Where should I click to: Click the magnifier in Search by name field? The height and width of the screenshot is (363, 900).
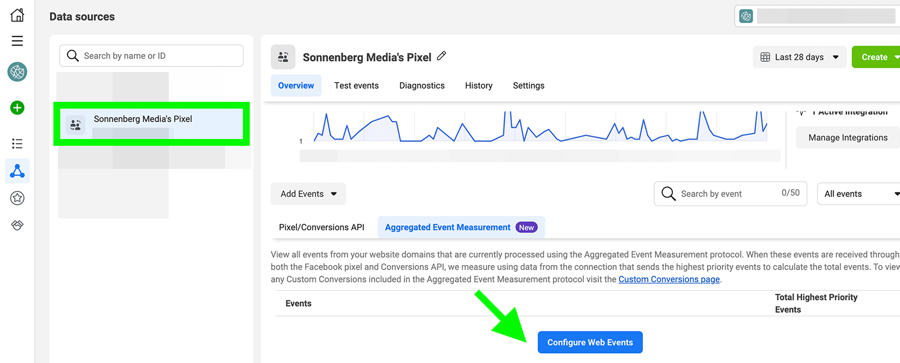click(73, 56)
